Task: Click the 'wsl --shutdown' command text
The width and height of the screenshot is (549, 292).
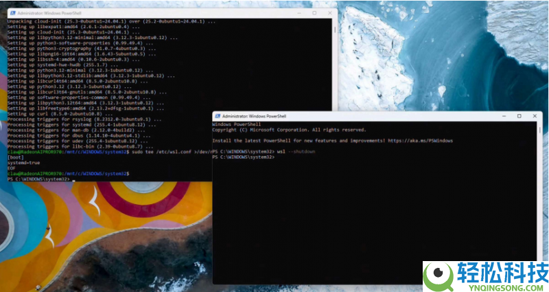Action: (x=296, y=151)
